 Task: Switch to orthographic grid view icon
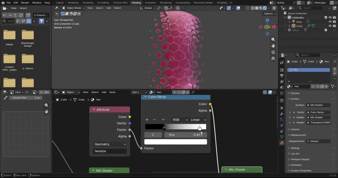click(273, 59)
